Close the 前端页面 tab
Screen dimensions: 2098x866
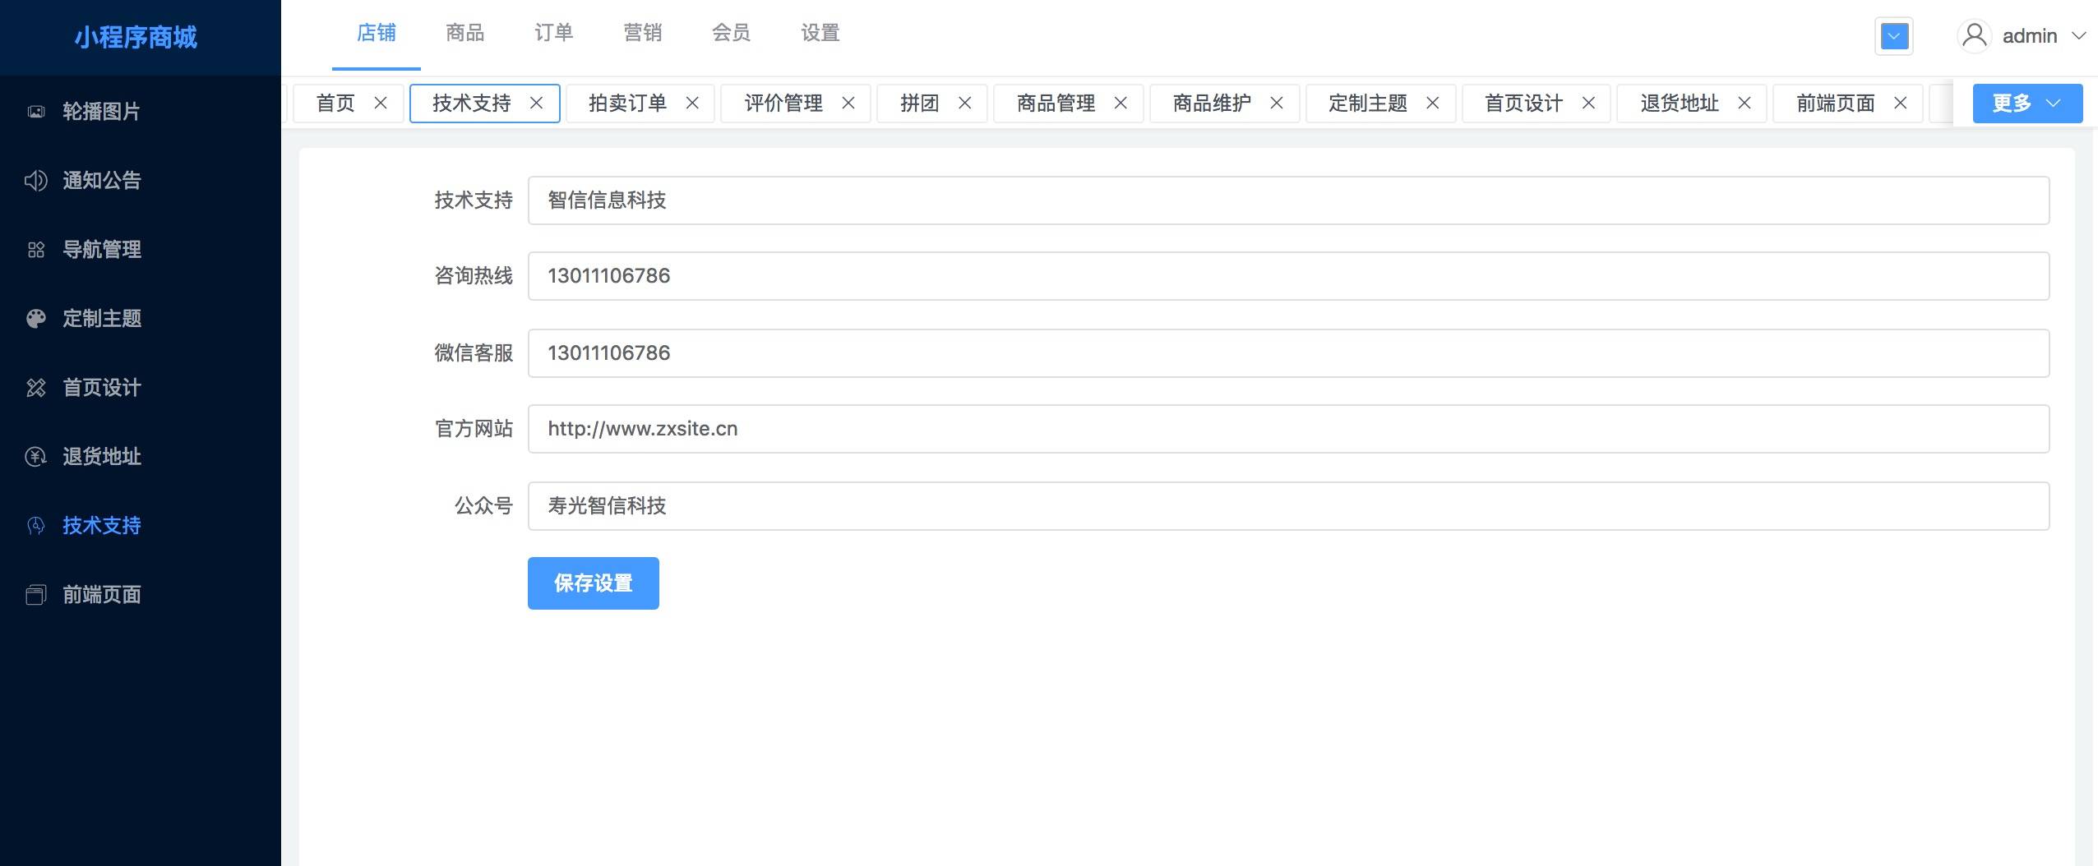click(1900, 103)
